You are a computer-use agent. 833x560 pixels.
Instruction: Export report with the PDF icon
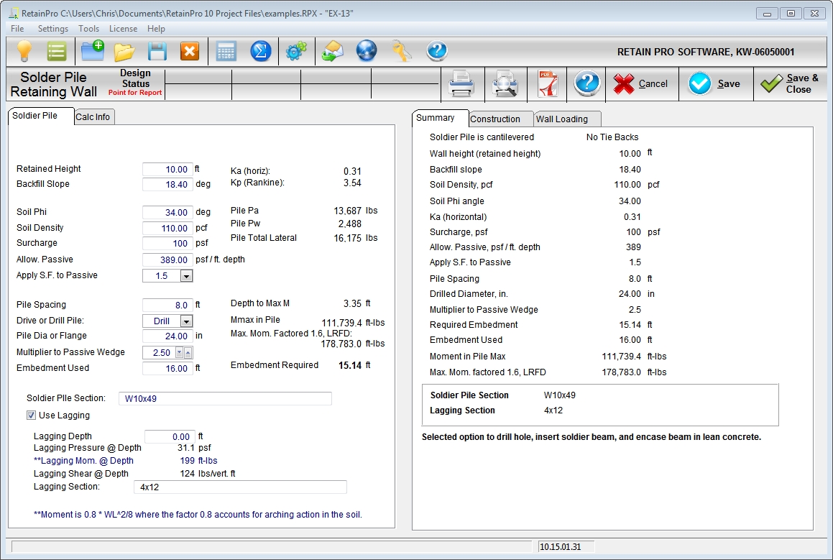coord(547,84)
